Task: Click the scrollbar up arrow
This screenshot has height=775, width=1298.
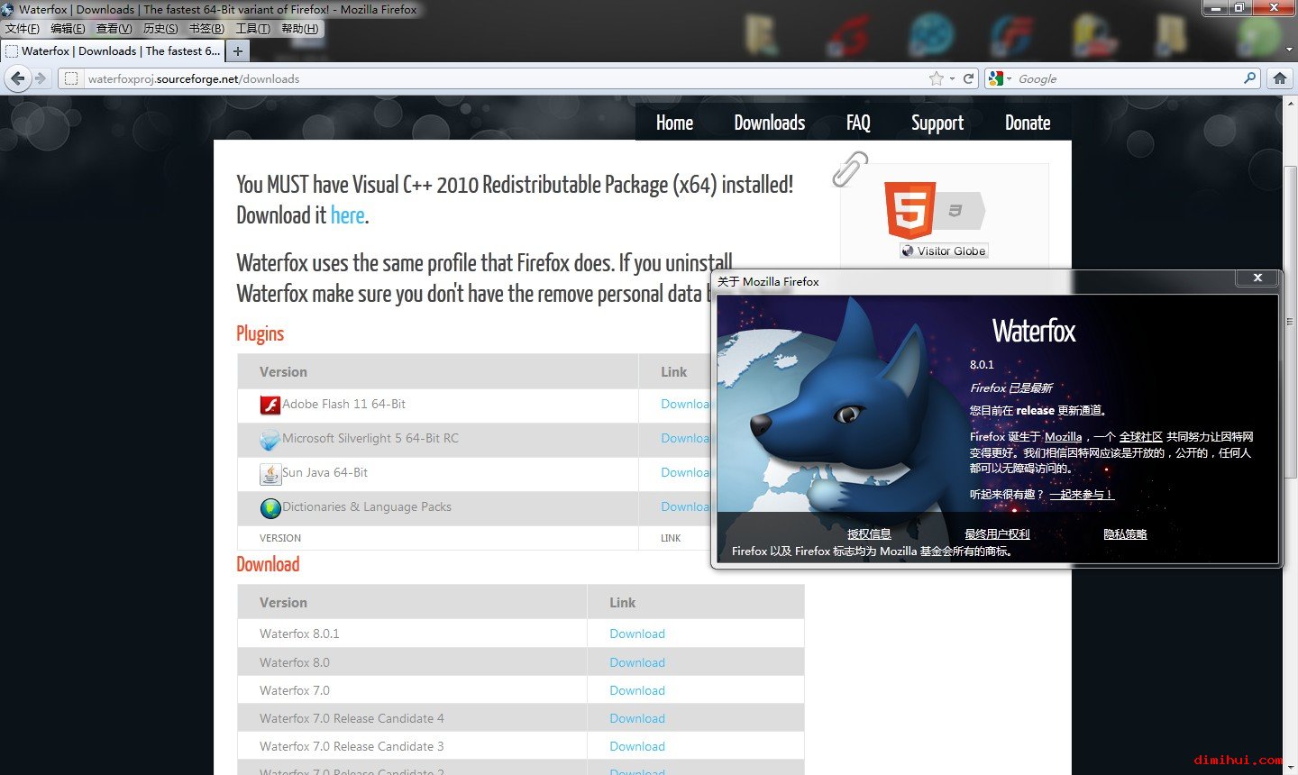Action: coord(1291,103)
